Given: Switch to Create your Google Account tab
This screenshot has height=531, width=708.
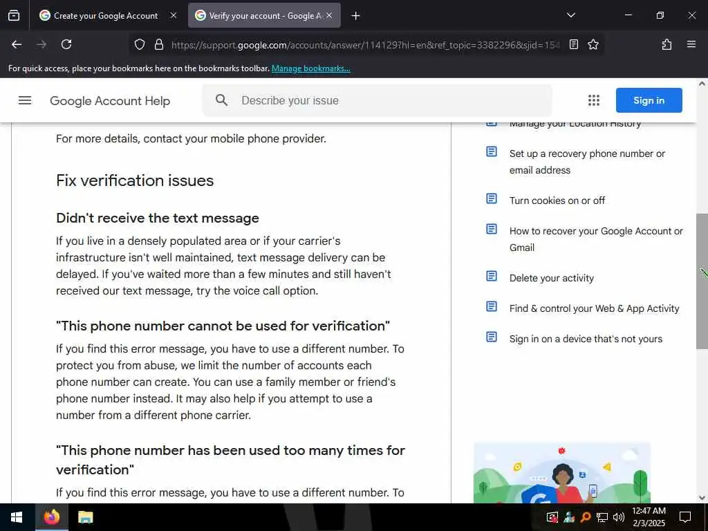Looking at the screenshot, I should (x=106, y=16).
